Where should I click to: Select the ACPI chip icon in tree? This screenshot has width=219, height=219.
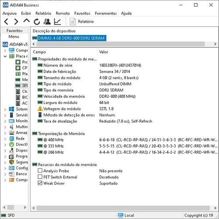click(x=18, y=103)
